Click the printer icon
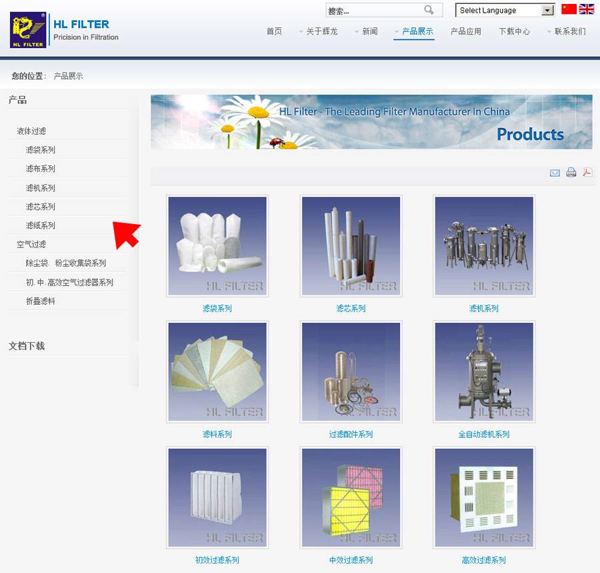Image resolution: width=600 pixels, height=573 pixels. point(571,173)
